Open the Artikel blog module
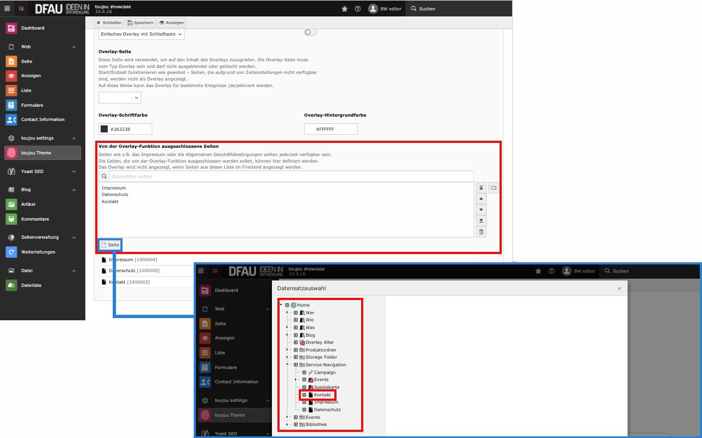The width and height of the screenshot is (702, 438). pos(28,204)
